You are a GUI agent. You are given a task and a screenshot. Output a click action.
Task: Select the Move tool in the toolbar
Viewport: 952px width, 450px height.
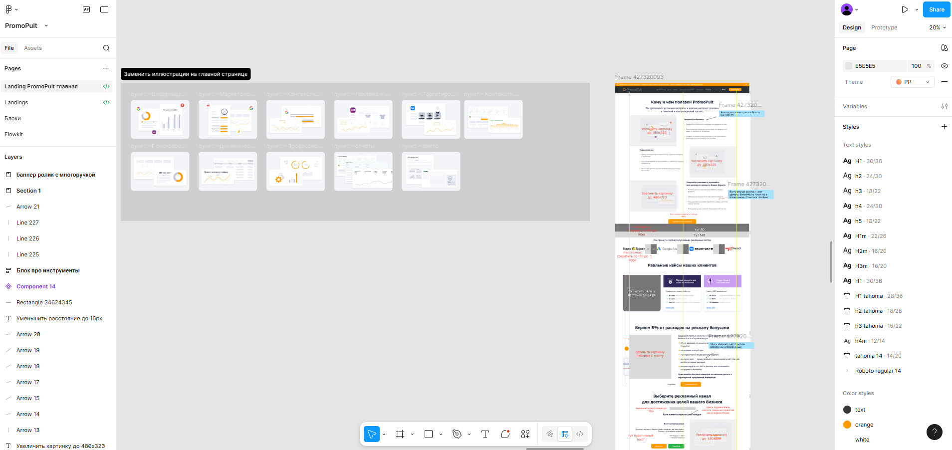click(x=372, y=434)
